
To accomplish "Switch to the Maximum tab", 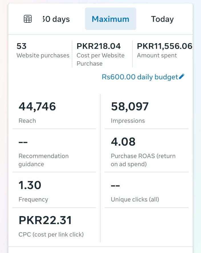I will (x=110, y=19).
